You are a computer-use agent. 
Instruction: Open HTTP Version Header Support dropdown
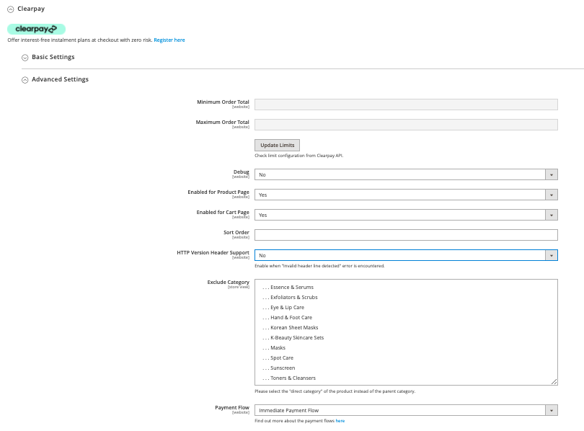pyautogui.click(x=406, y=255)
